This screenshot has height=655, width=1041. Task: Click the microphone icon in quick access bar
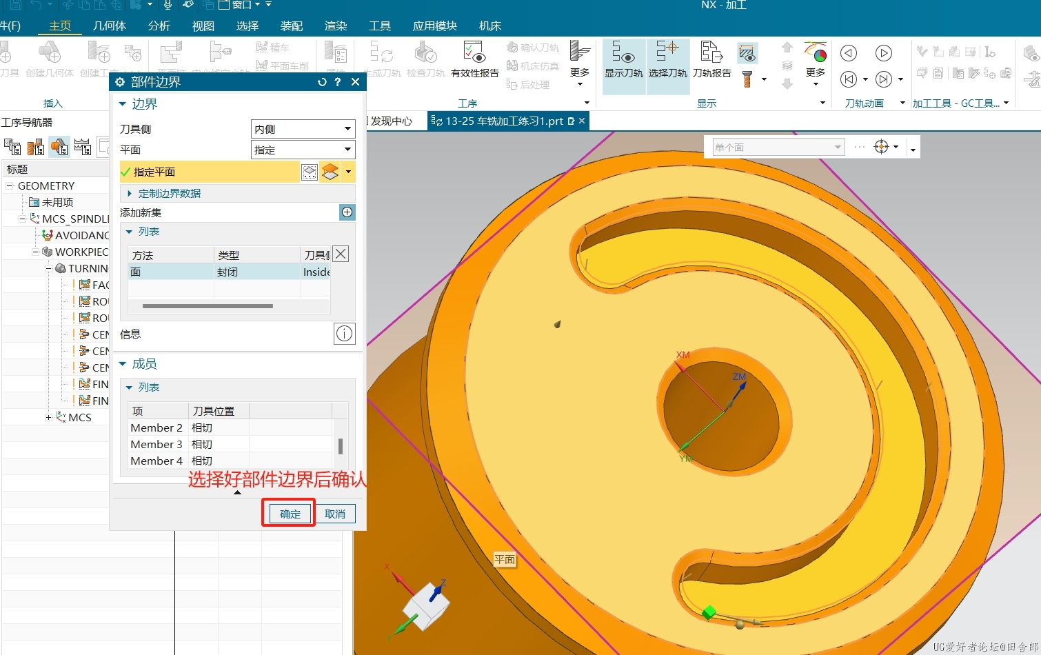[x=168, y=5]
